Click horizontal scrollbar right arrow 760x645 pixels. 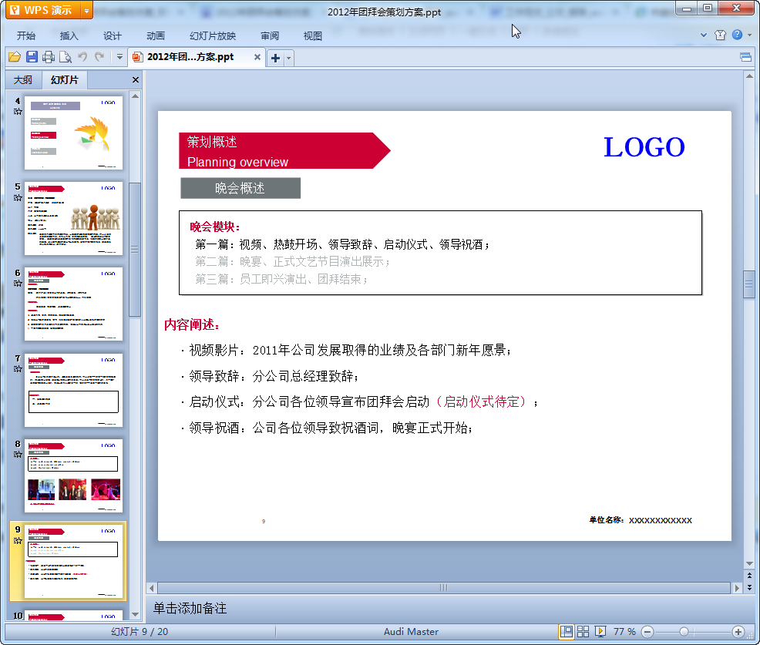click(737, 588)
